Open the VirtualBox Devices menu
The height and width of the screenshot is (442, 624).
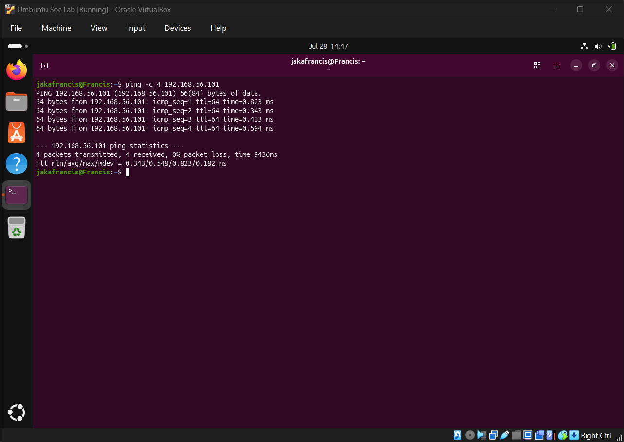[x=178, y=28]
